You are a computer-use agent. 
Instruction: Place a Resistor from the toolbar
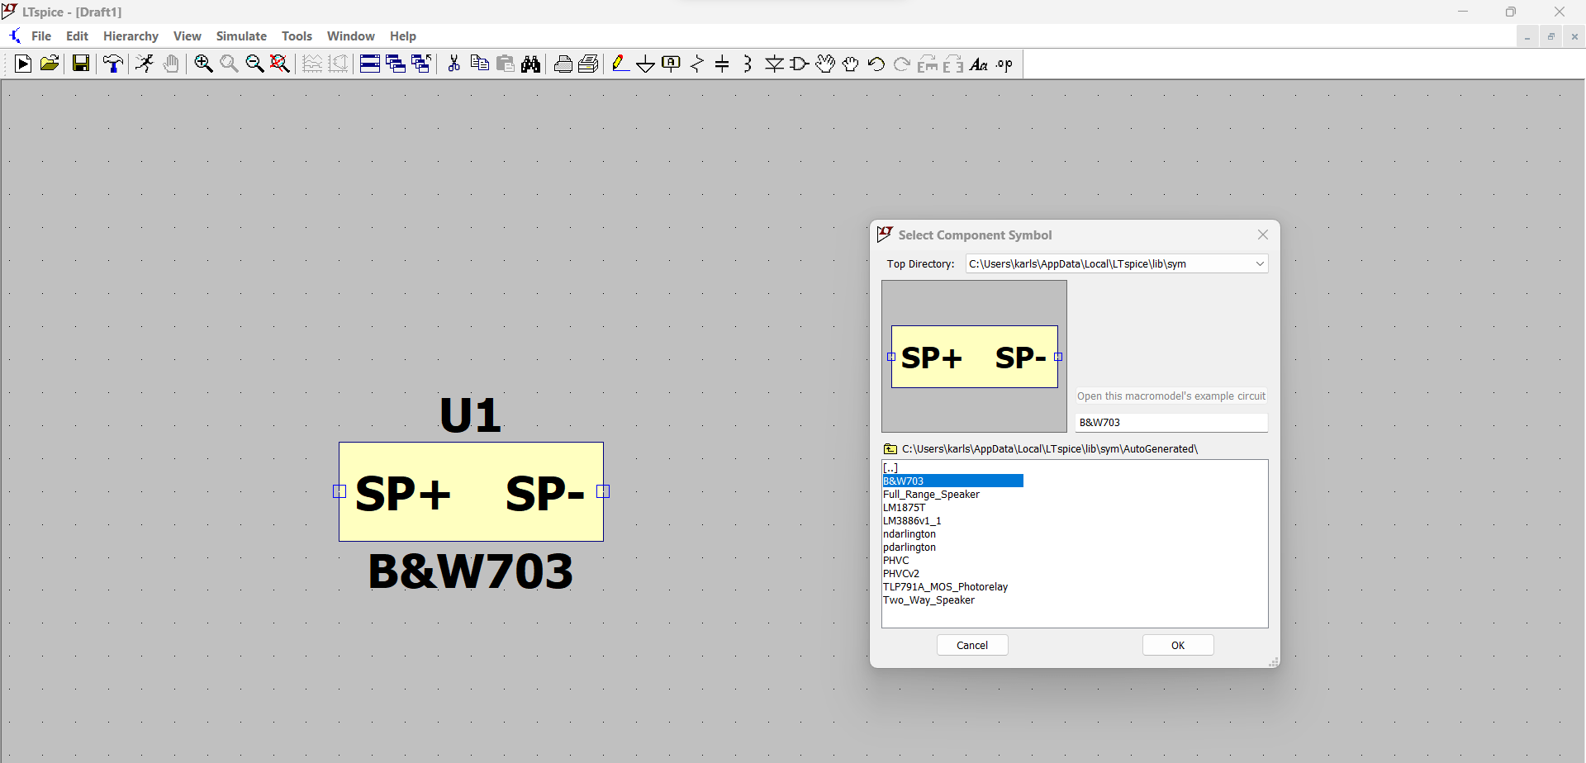[x=697, y=64]
